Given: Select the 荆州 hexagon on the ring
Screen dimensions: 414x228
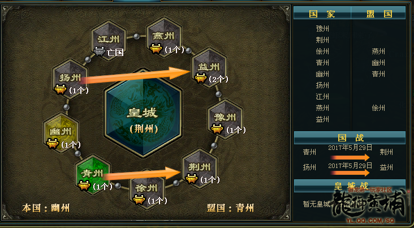Looking at the screenshot, I should (200, 168).
